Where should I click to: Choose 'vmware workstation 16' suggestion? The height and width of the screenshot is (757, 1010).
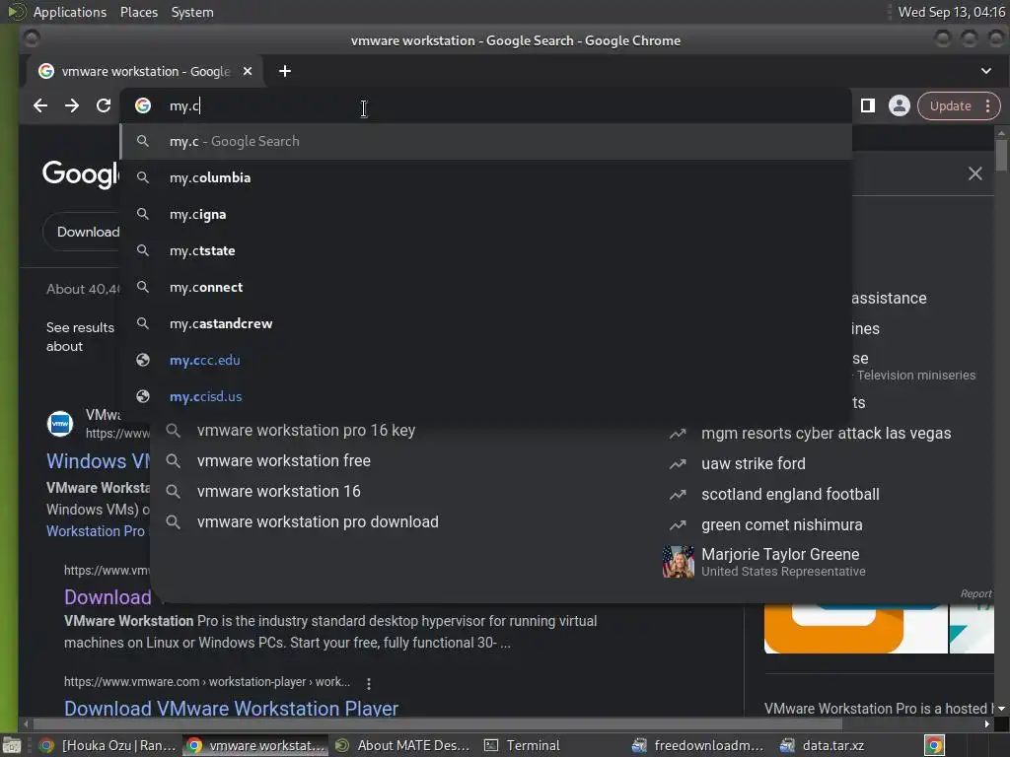pyautogui.click(x=279, y=491)
